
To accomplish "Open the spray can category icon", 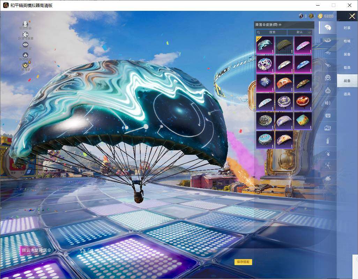I will (x=328, y=141).
